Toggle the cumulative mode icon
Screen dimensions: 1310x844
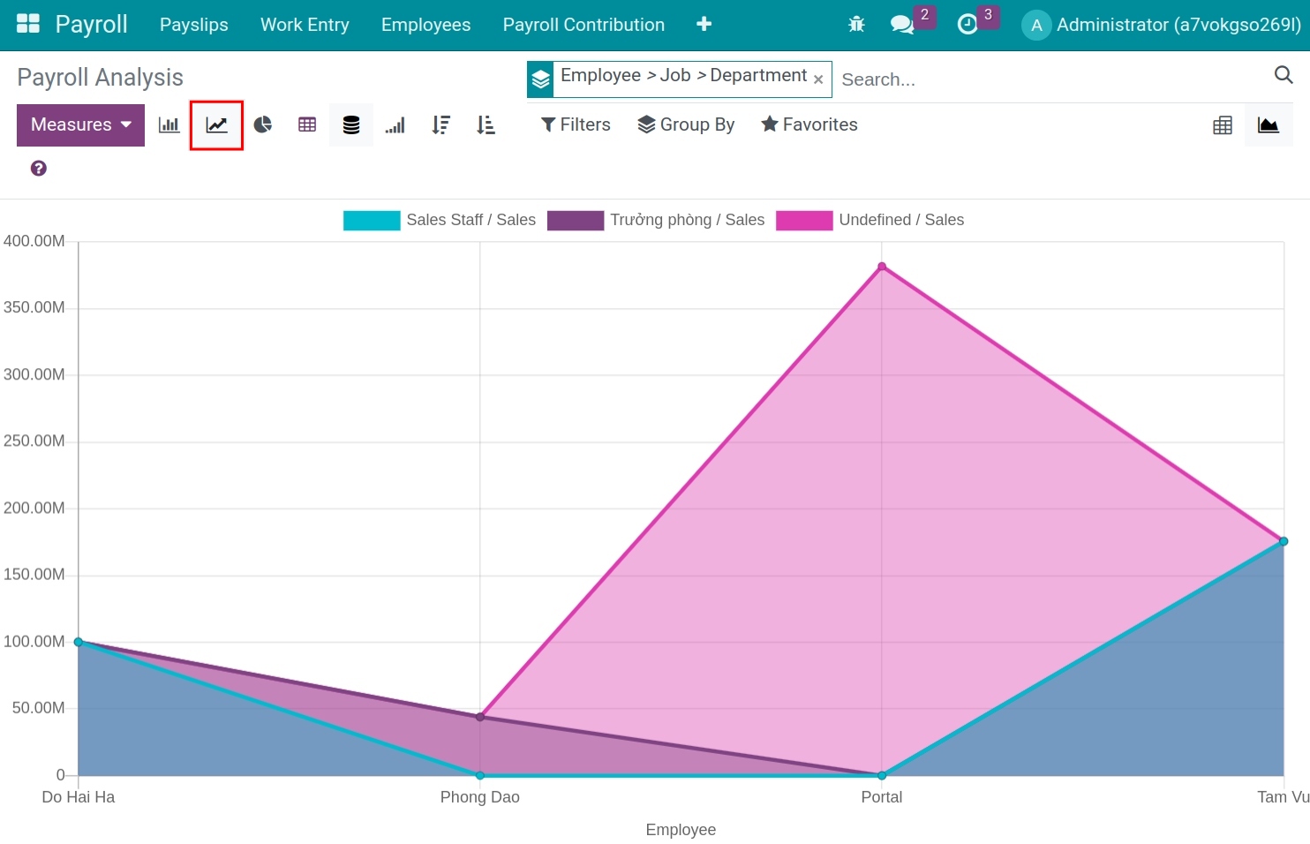[x=395, y=124]
